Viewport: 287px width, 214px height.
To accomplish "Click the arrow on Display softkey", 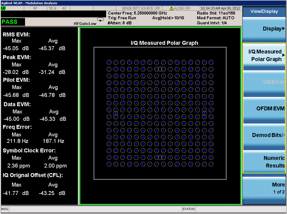I will pos(283,29).
